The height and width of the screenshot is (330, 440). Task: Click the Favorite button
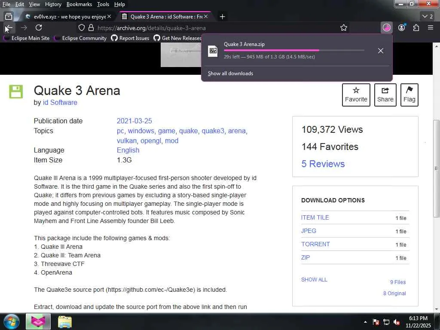(x=356, y=95)
